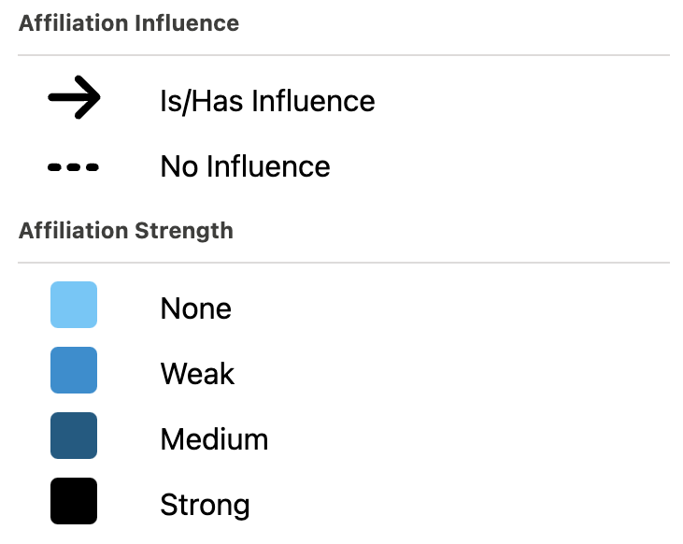
Task: Click the "Strong" strength label
Action: pos(205,506)
